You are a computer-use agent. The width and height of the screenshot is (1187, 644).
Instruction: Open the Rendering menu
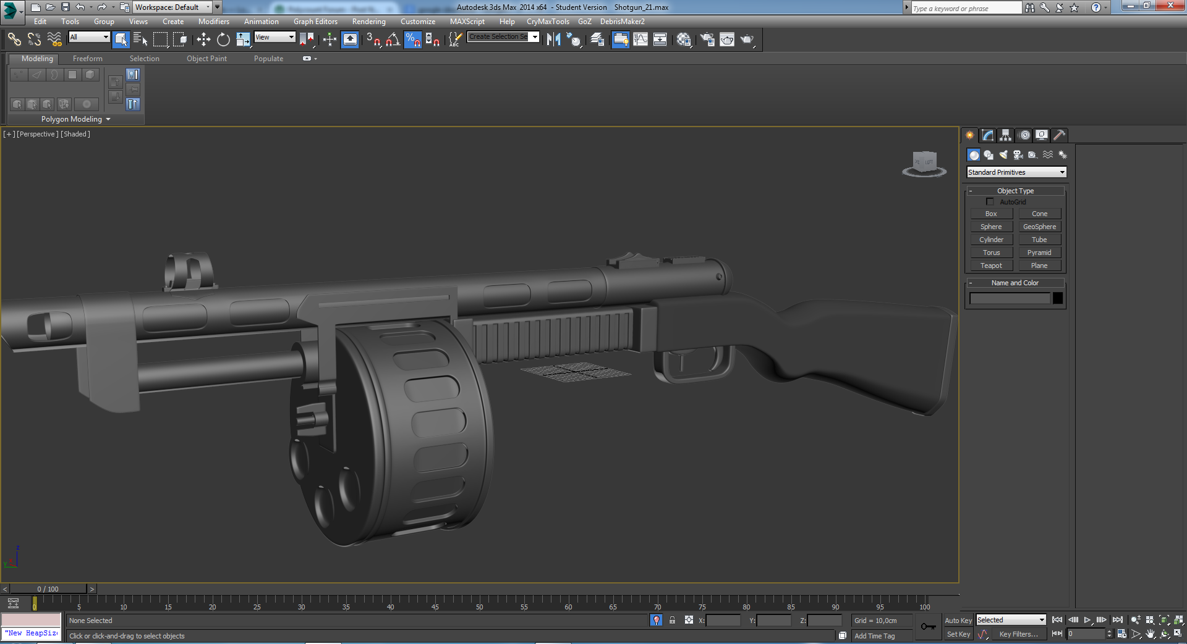coord(369,22)
